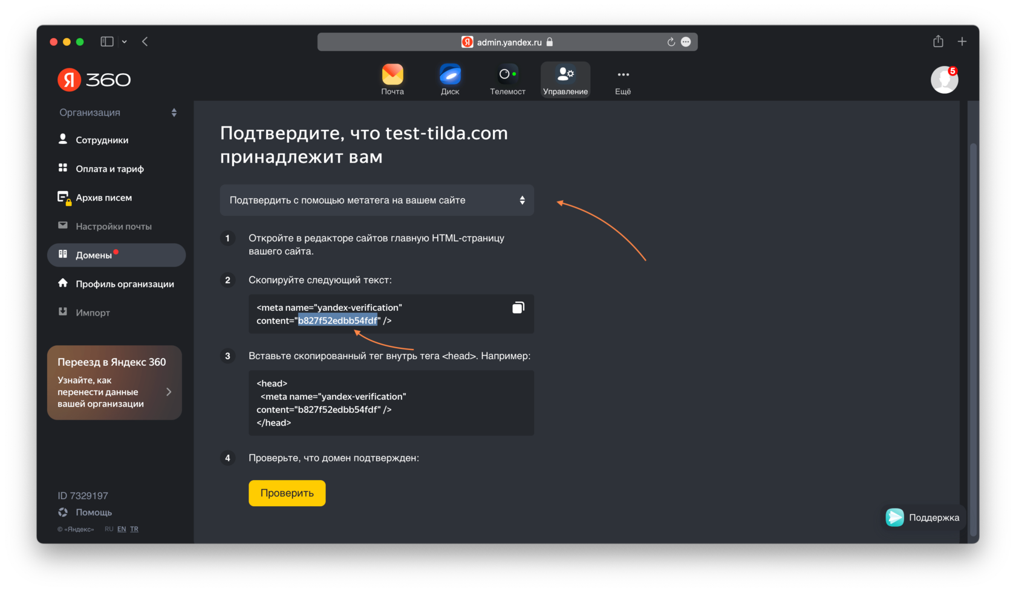
Task: Open the Ещё more services menu
Action: (x=623, y=79)
